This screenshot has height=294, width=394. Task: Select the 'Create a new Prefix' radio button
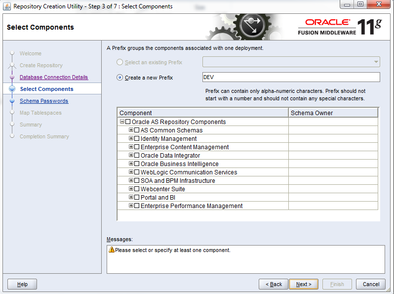click(x=119, y=78)
